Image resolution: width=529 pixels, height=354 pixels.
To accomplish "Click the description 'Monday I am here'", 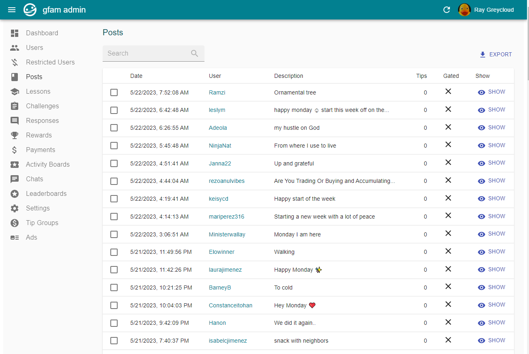I will (x=297, y=234).
